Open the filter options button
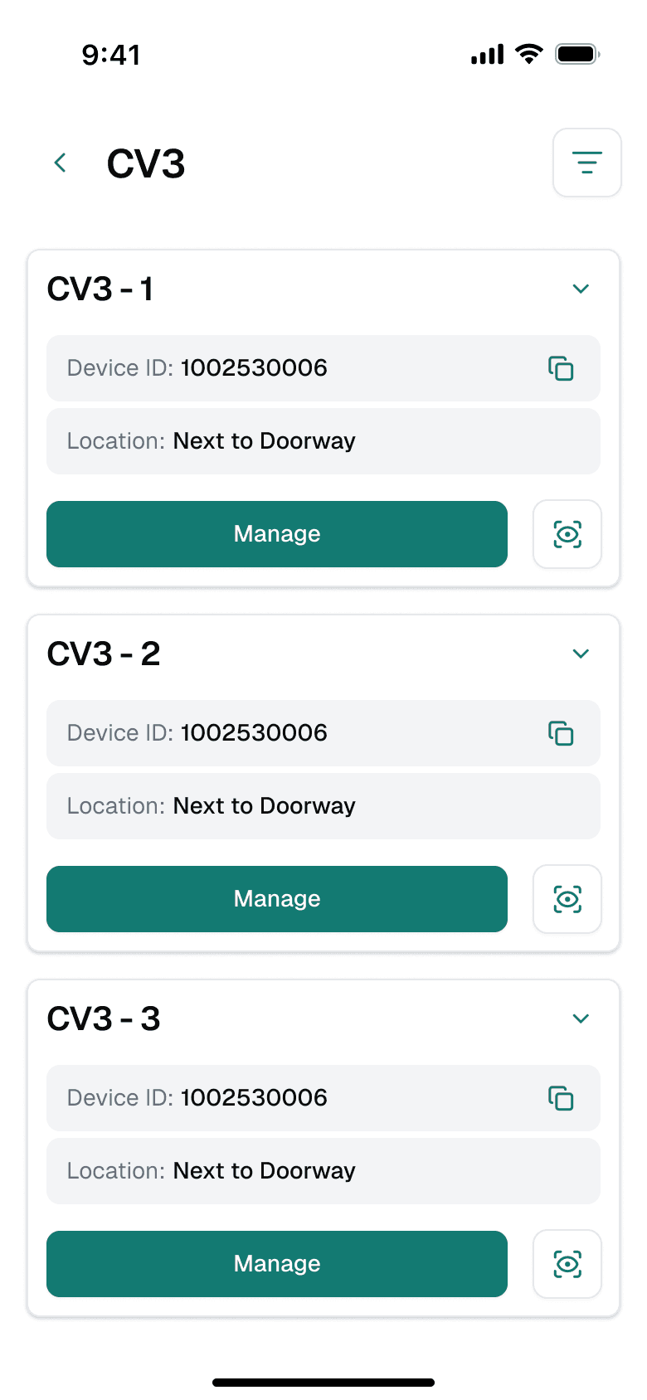The image size is (647, 1400). (x=587, y=163)
